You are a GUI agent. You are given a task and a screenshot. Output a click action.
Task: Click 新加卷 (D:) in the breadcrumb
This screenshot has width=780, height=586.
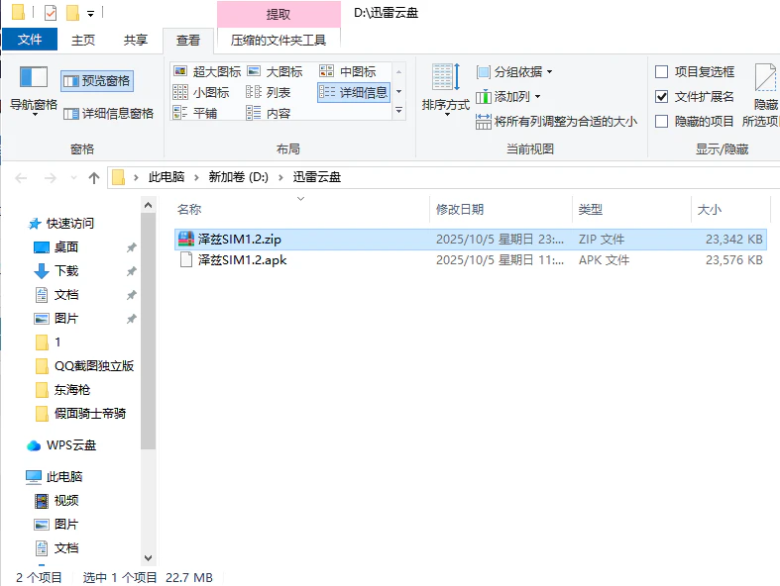238,177
